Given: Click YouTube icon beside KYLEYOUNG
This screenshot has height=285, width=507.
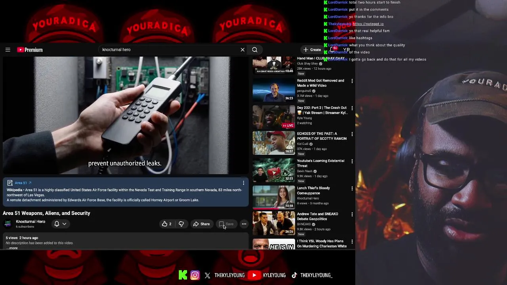Looking at the screenshot, I should tap(254, 275).
